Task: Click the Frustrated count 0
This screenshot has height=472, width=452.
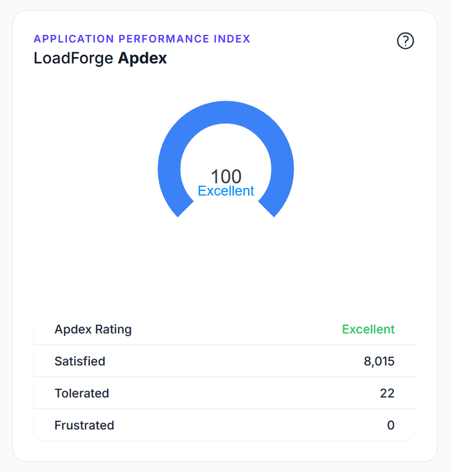Action: coord(390,425)
